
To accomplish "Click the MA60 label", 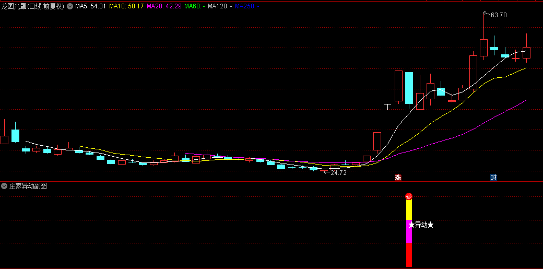I will click(195, 6).
